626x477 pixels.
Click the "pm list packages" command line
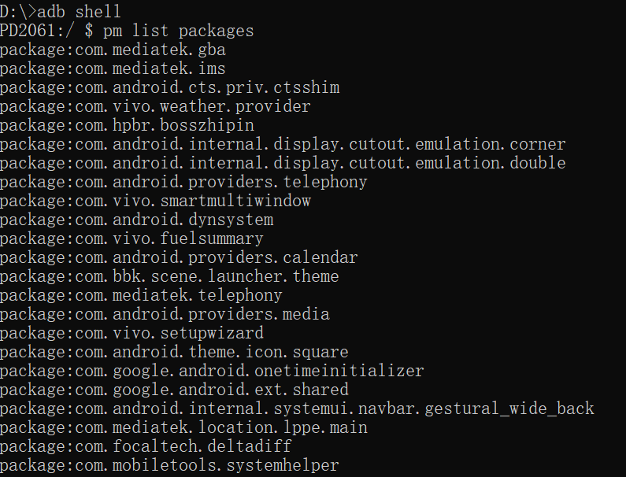178,31
